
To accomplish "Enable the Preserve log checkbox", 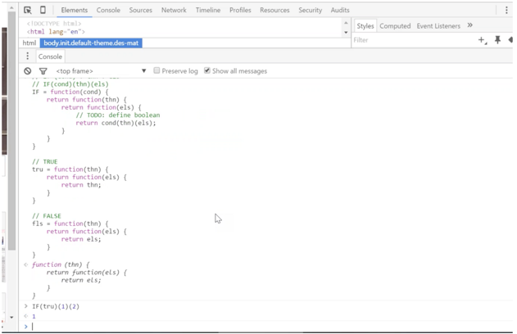I will click(x=157, y=71).
